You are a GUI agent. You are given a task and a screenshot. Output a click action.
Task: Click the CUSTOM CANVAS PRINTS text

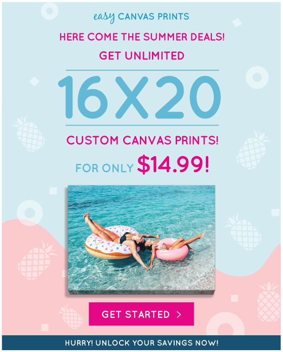click(142, 140)
